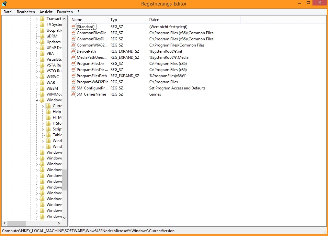Click '%ProgramFiles(x86)%' data cell
328x236 pixels.
168,76
